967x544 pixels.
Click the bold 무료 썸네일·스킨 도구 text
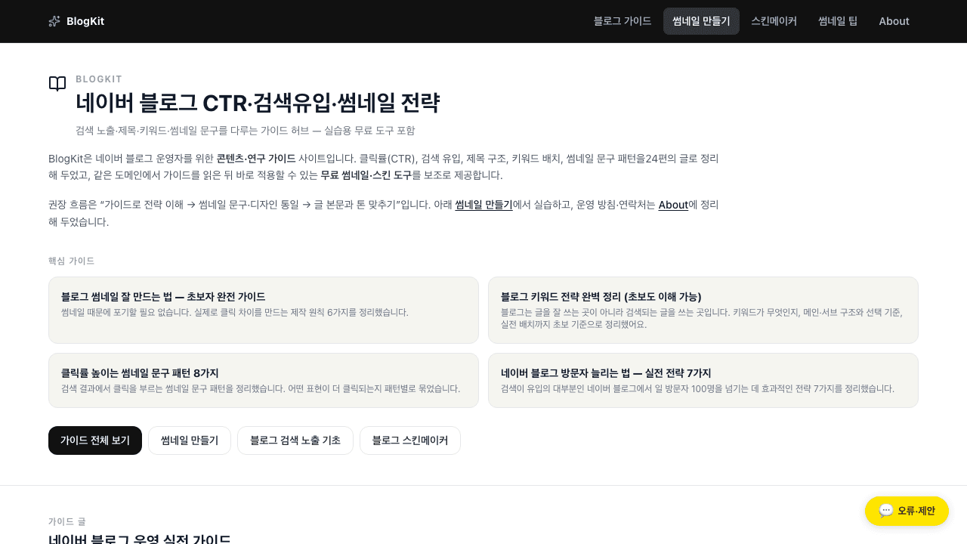pos(366,175)
